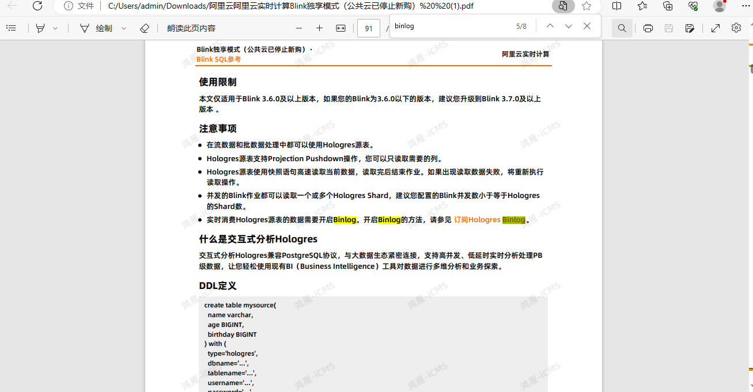The height and width of the screenshot is (392, 753).
Task: Click the 注意事项 heading
Action: click(x=218, y=128)
